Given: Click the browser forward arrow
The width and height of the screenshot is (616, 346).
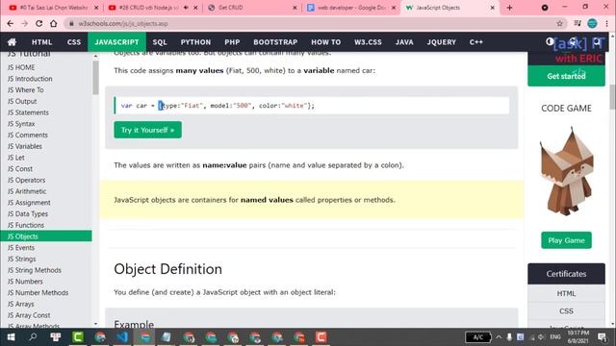Looking at the screenshot, I should pos(24,23).
